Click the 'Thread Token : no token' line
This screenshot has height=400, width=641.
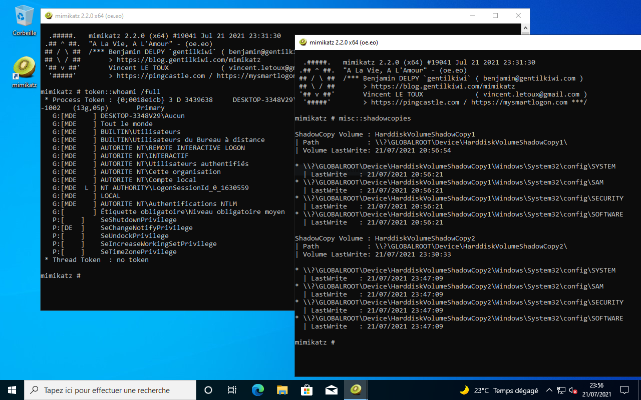point(97,260)
